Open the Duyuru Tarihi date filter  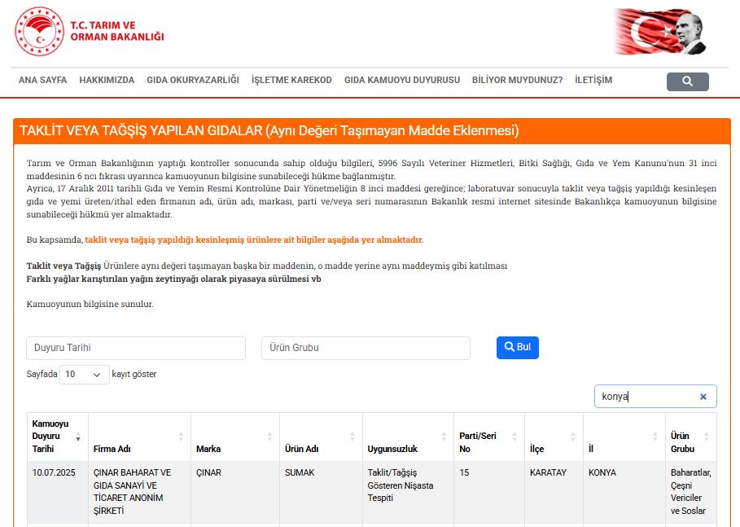[x=136, y=348]
